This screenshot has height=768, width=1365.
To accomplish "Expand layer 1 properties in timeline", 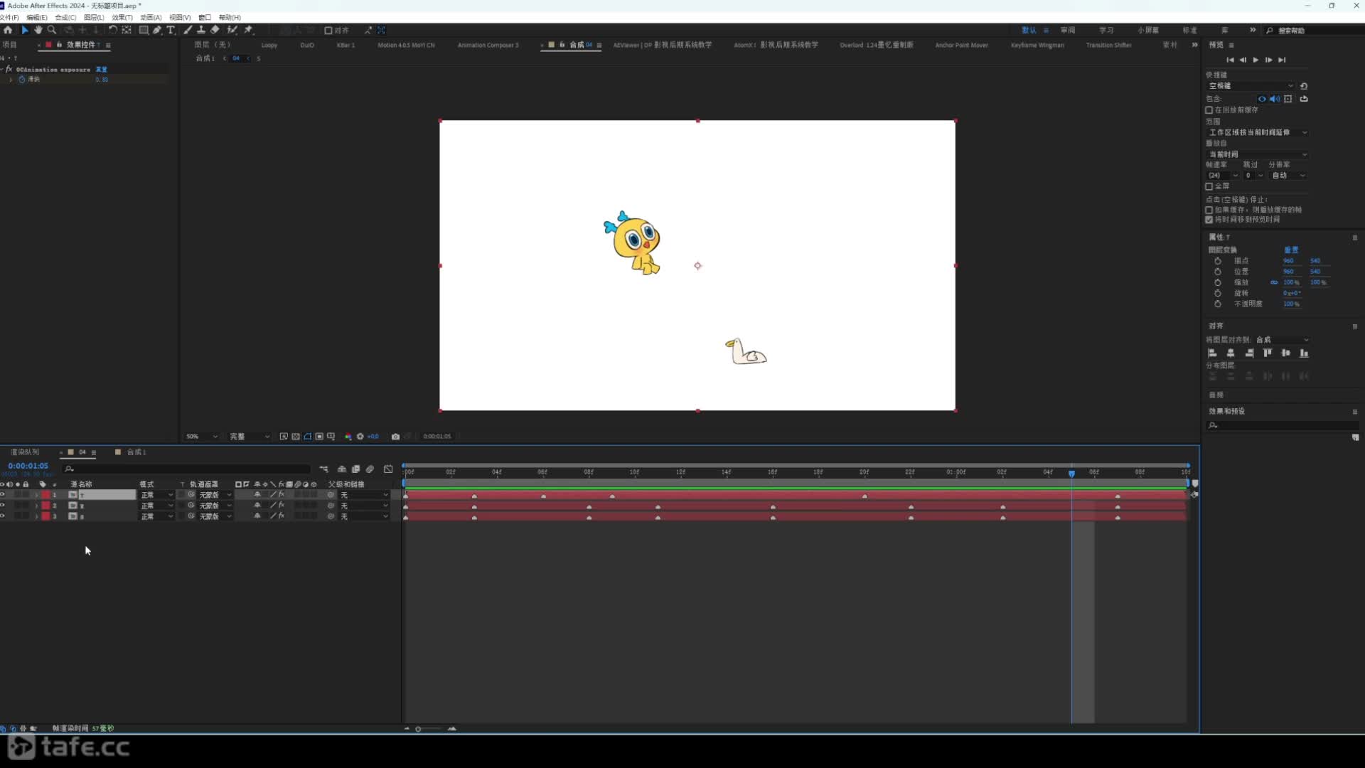I will [36, 495].
